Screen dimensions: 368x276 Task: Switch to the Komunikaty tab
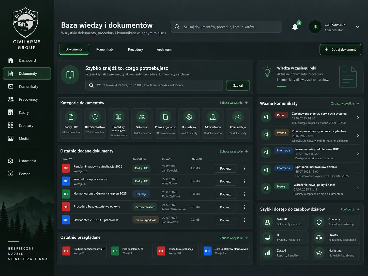(105, 49)
